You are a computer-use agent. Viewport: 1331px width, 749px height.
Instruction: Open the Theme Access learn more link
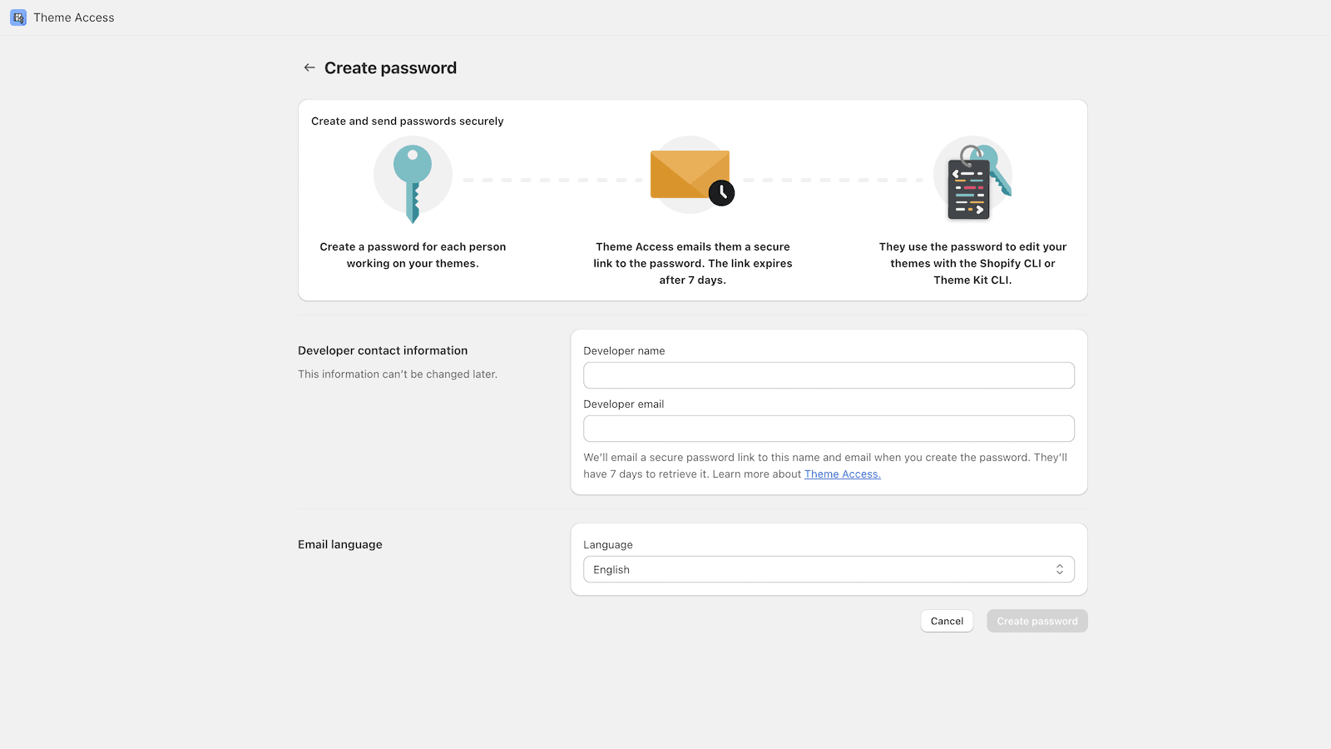[841, 474]
